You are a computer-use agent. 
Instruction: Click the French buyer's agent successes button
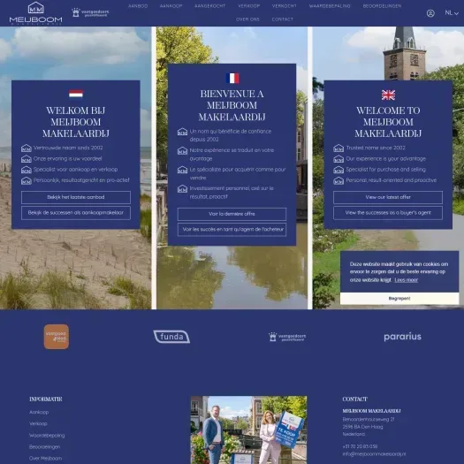[x=232, y=229]
